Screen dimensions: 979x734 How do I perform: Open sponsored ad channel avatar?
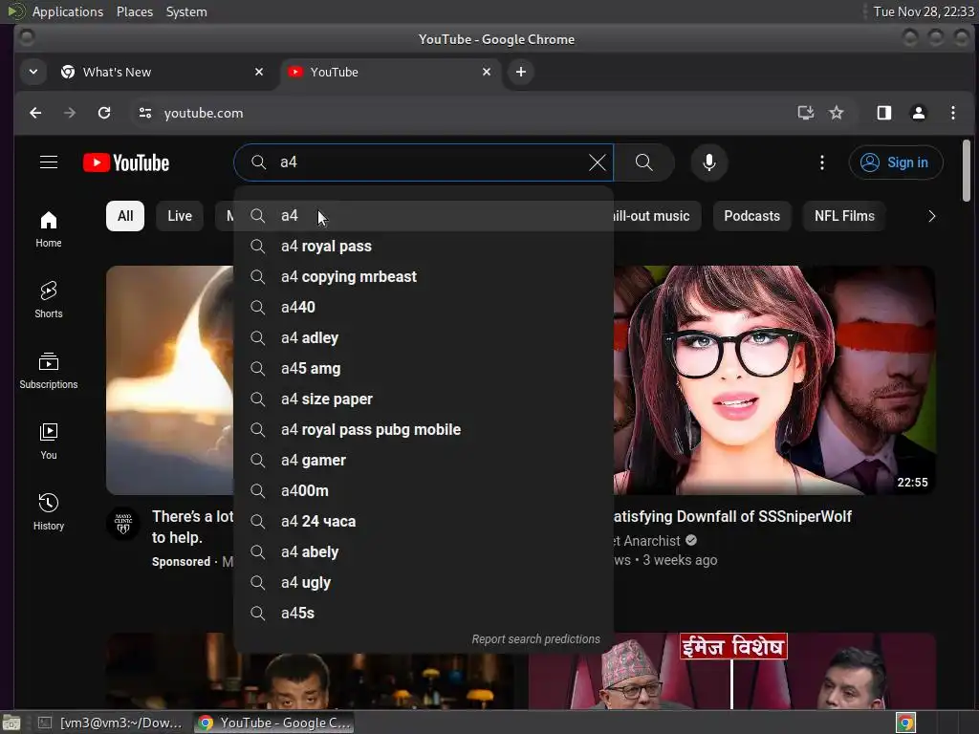123,523
